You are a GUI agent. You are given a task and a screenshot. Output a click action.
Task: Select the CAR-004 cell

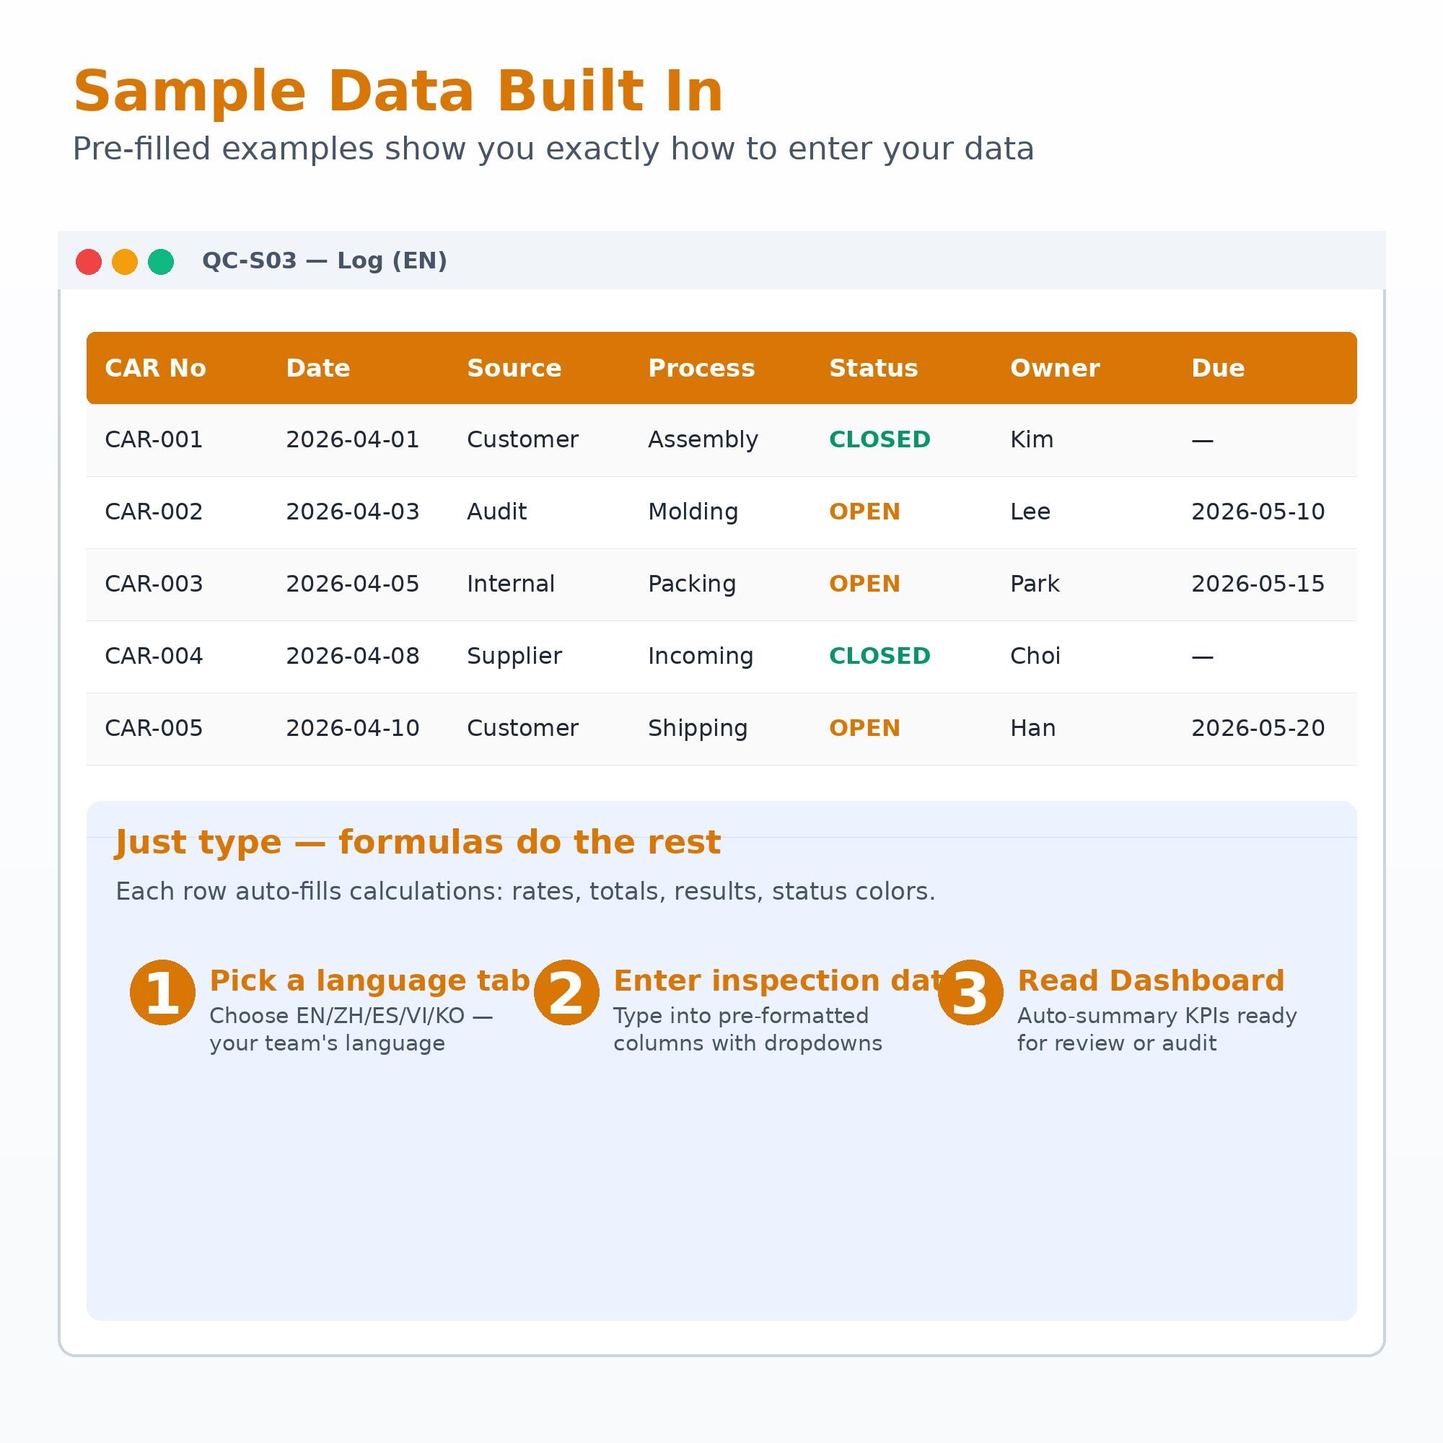[154, 656]
